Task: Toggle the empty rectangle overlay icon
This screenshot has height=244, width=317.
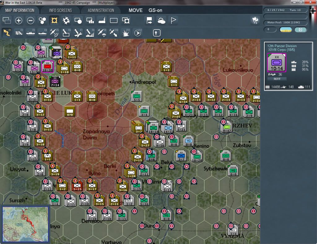Action: point(114,20)
